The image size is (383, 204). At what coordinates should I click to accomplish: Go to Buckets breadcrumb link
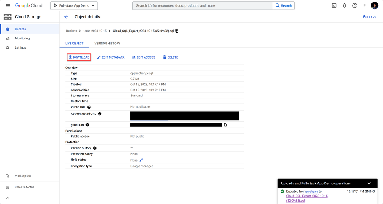point(71,31)
